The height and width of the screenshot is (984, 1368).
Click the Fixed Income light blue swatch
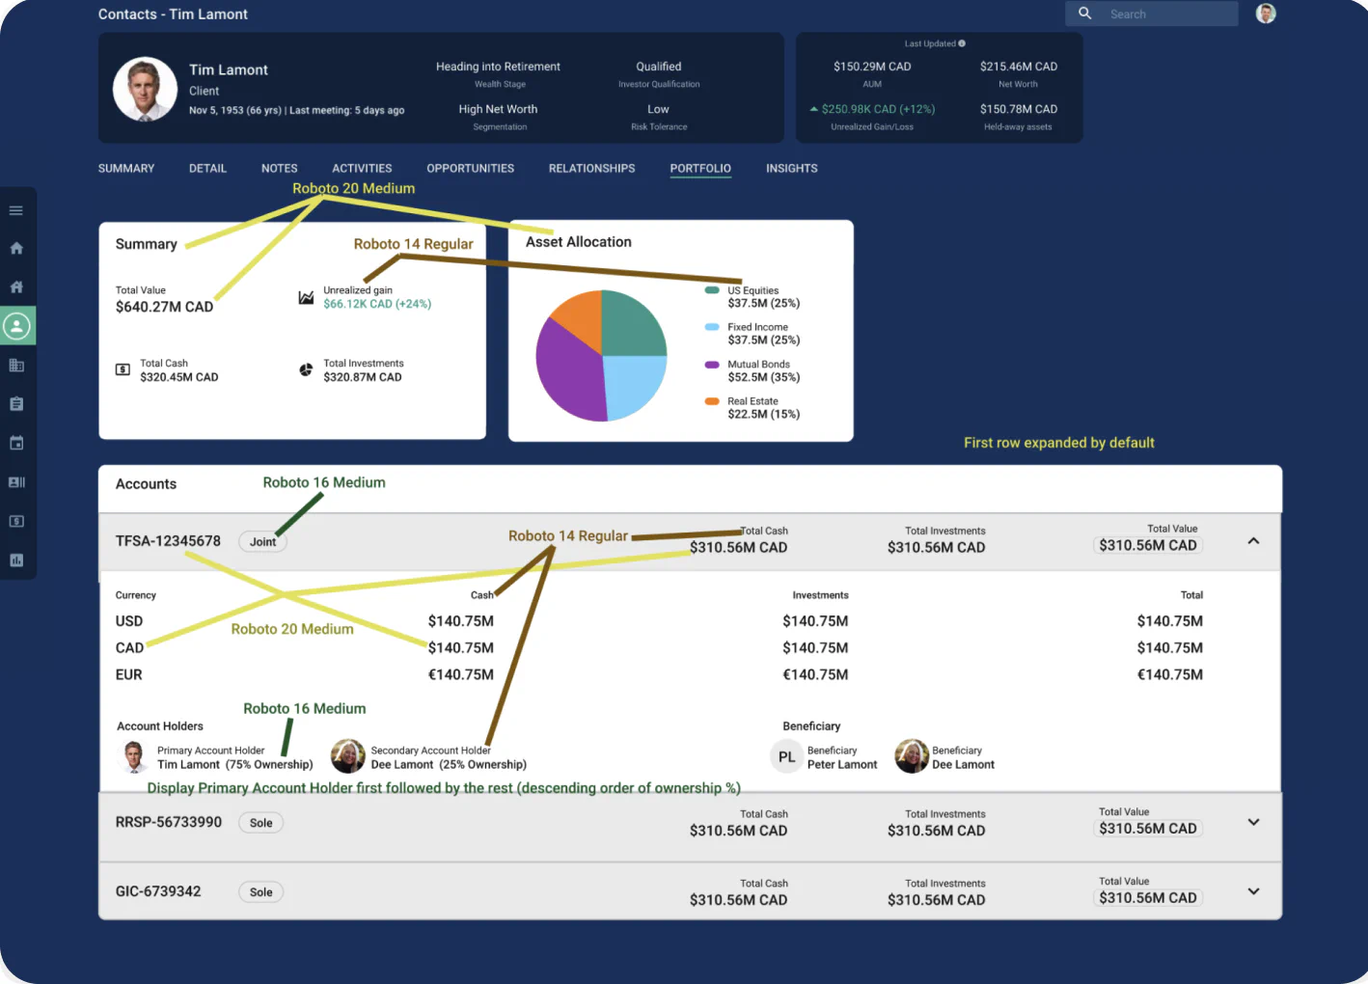coord(712,327)
